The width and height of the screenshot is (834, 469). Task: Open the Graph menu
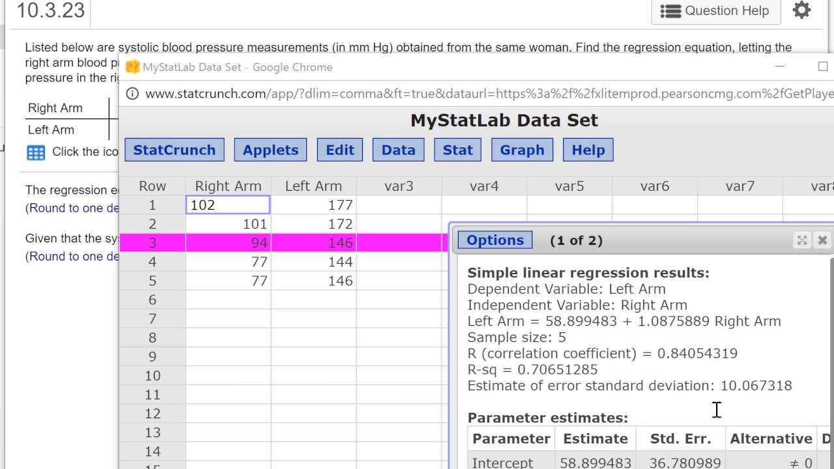point(522,150)
